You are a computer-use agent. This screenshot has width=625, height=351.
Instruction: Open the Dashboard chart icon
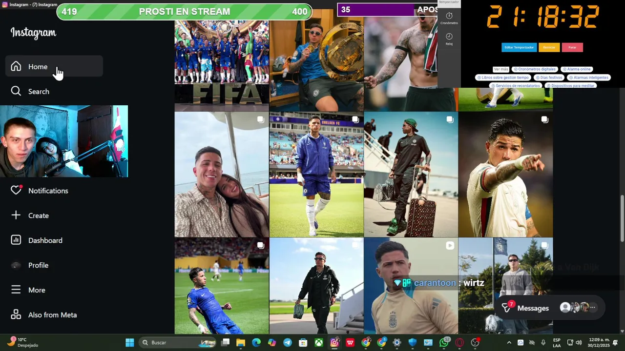[x=16, y=240]
